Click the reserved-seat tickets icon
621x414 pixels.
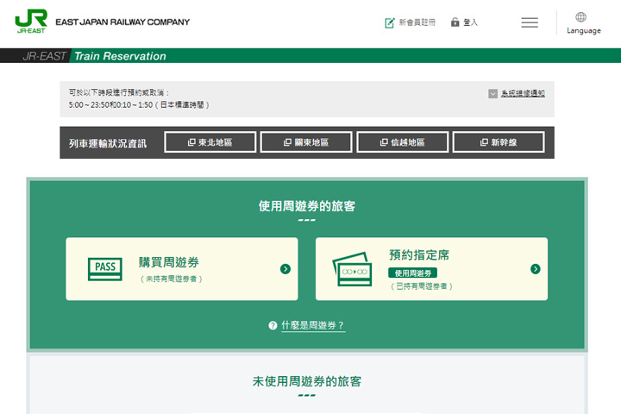point(353,269)
